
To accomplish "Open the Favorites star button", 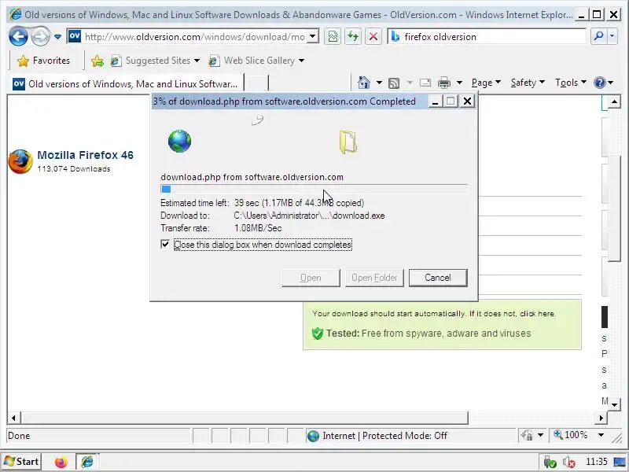I will point(44,61).
